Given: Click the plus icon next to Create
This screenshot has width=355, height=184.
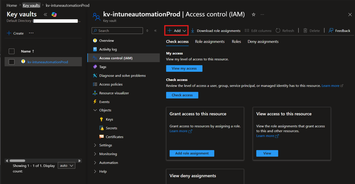Looking at the screenshot, I should 9,33.
